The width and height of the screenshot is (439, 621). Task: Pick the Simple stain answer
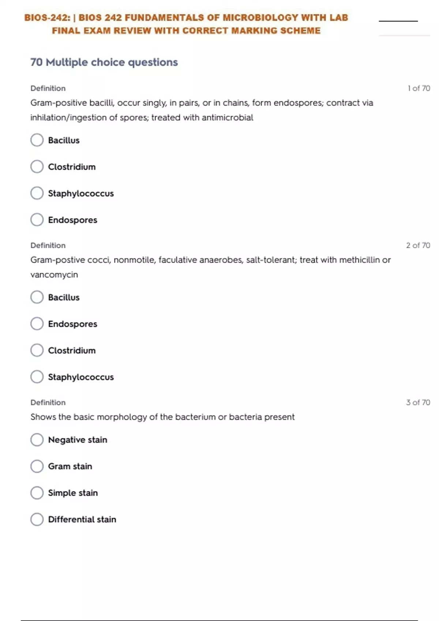[x=37, y=493]
